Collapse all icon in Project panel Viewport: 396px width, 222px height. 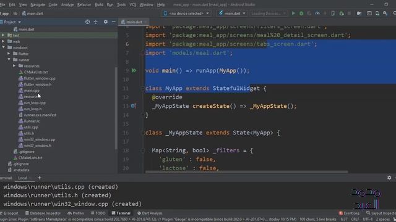[96, 22]
